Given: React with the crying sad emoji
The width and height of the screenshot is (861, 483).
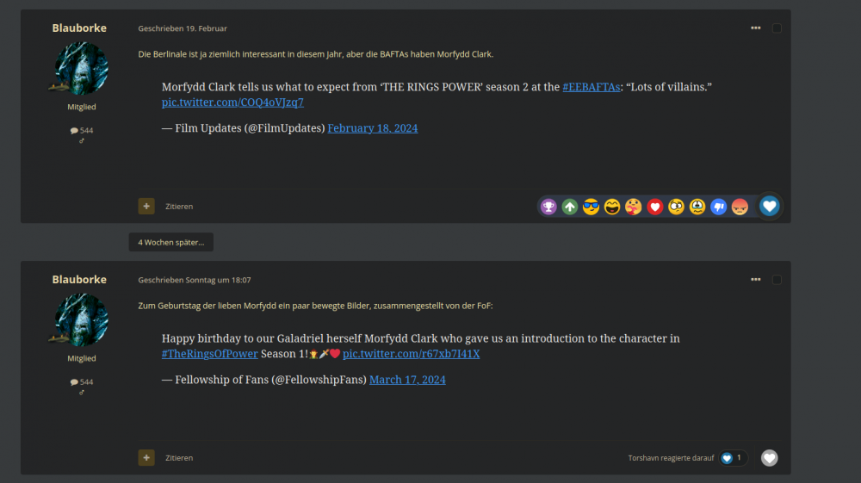Looking at the screenshot, I should (697, 207).
